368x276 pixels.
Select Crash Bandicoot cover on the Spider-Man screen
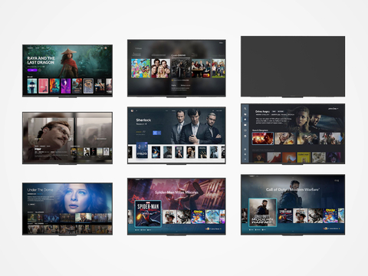(x=198, y=217)
